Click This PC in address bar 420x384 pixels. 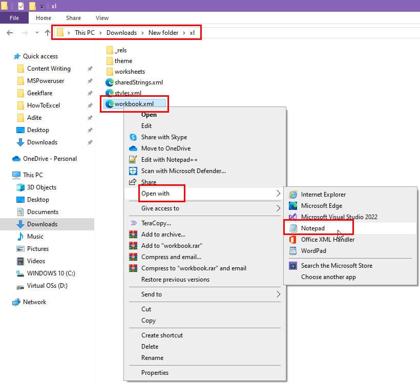click(85, 33)
